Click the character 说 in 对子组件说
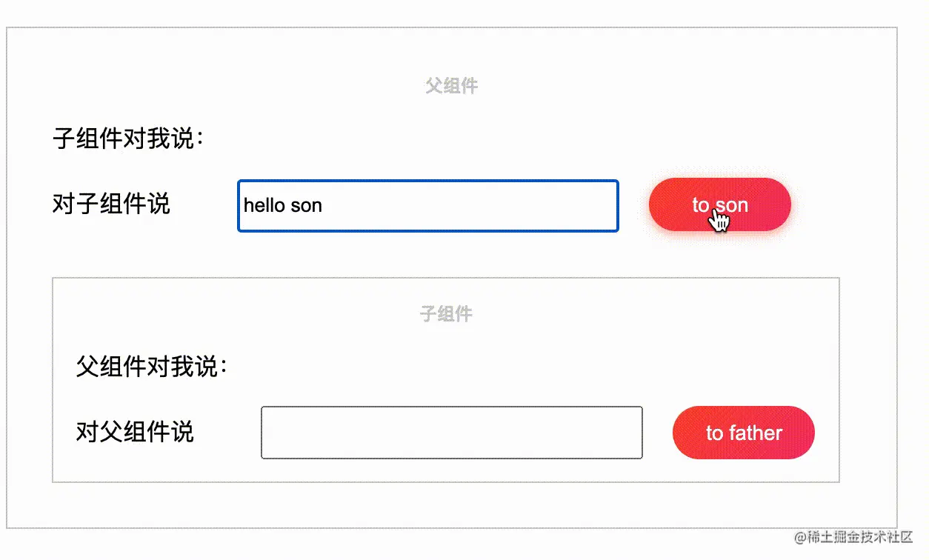Image resolution: width=929 pixels, height=560 pixels. (x=159, y=204)
